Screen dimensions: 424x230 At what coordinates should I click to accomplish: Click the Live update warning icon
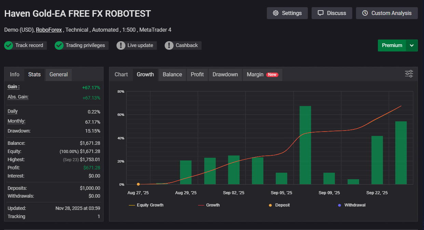click(121, 45)
